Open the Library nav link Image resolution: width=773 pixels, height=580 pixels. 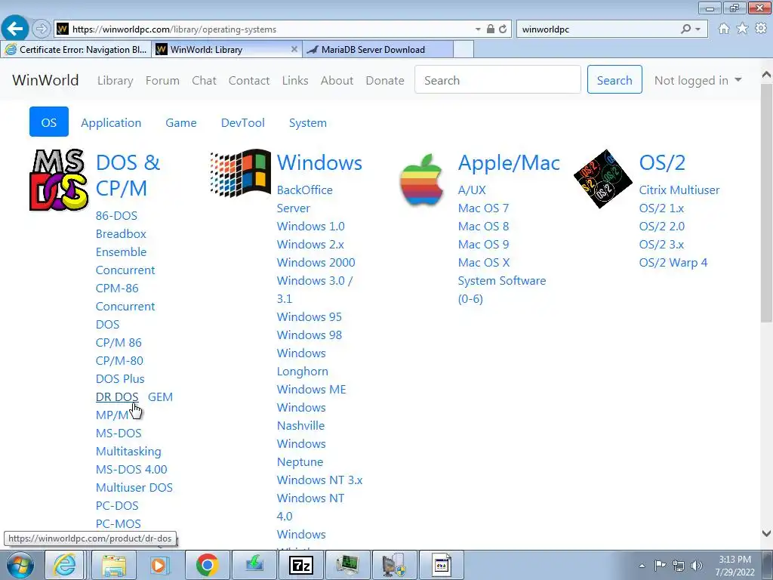pos(115,80)
